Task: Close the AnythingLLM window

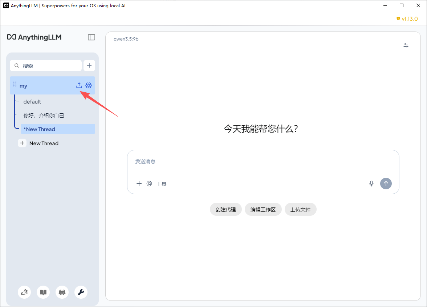Action: pos(418,5)
